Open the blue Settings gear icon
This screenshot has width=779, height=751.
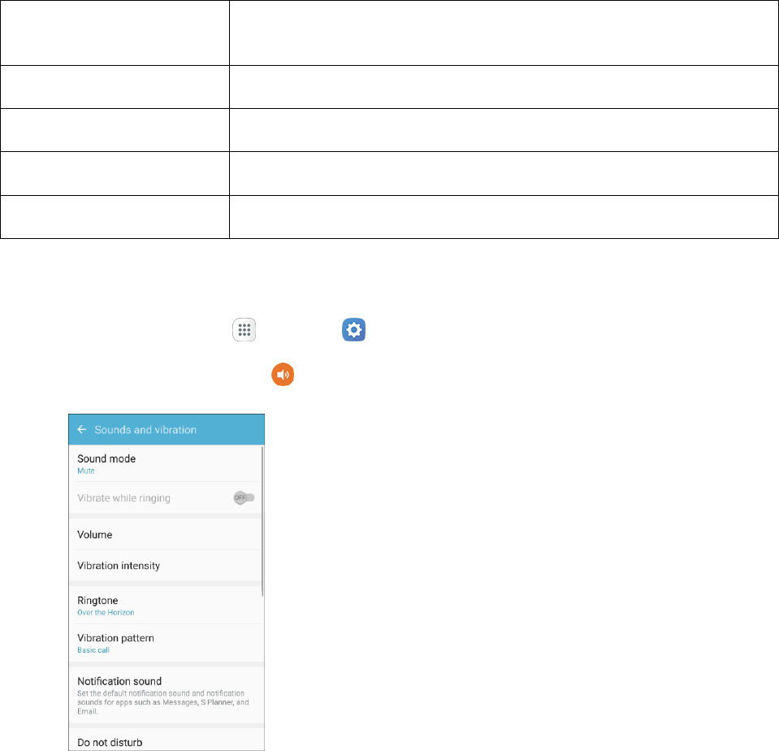tap(353, 329)
